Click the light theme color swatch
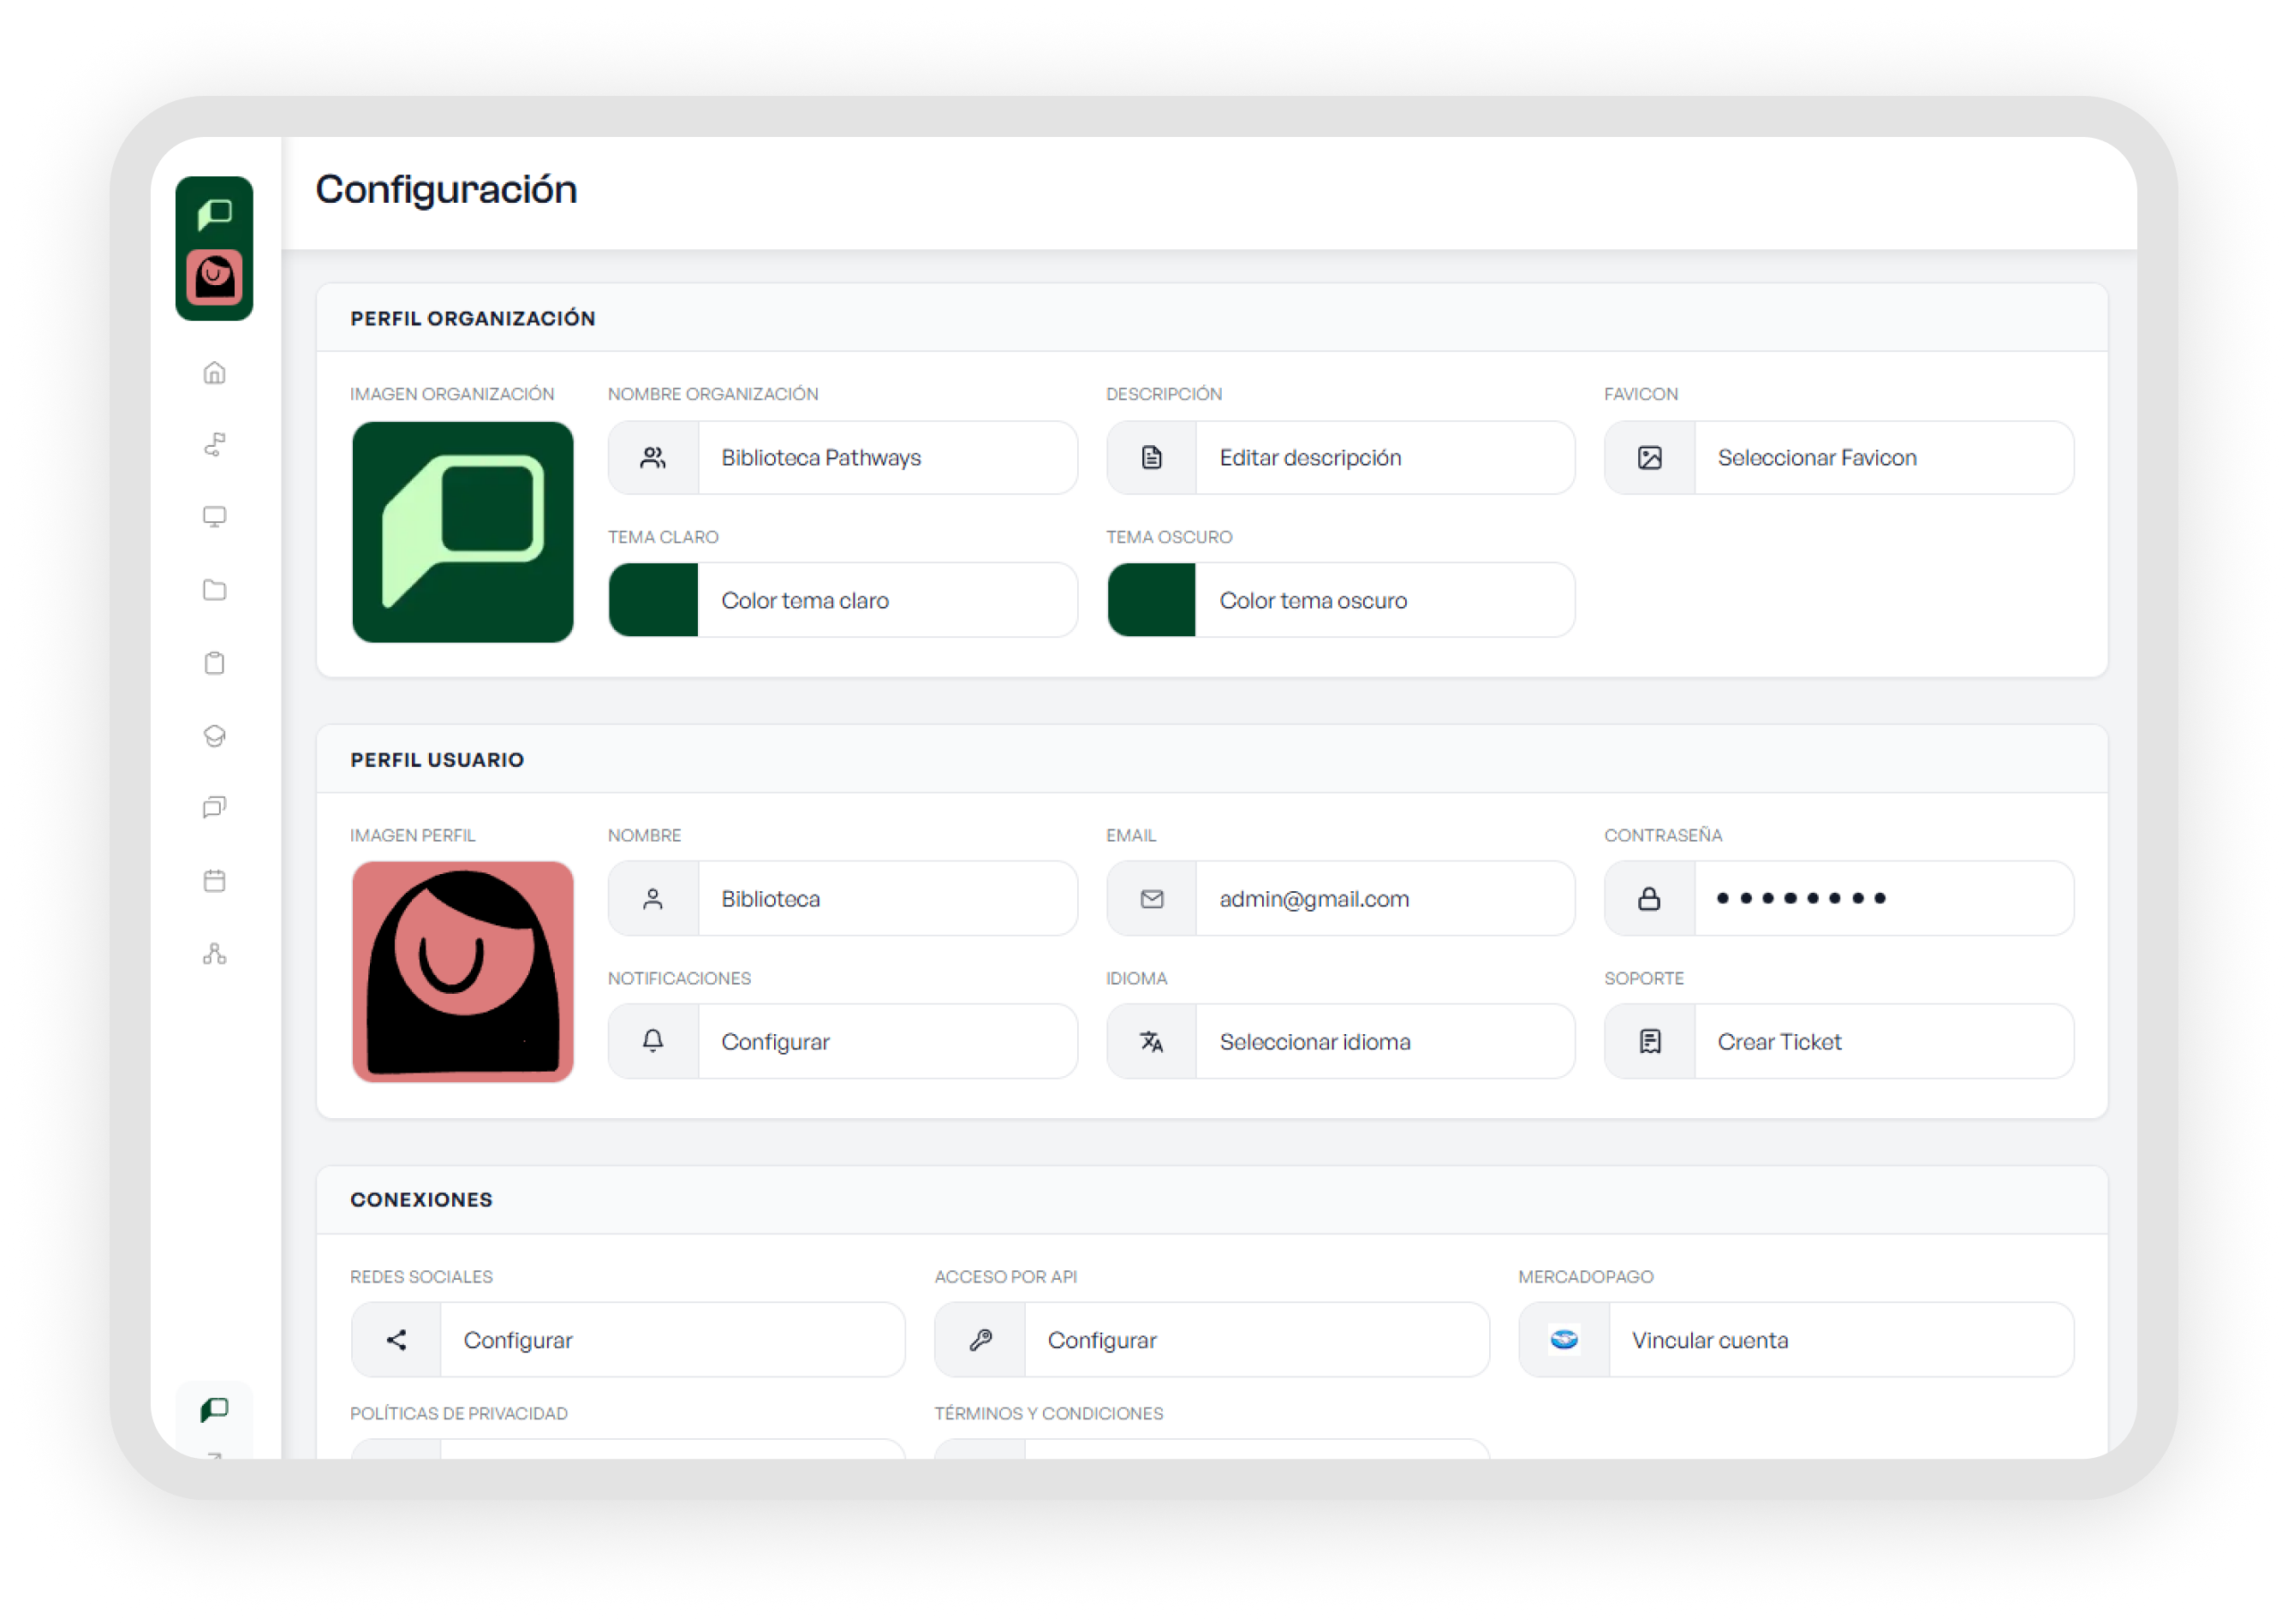The height and width of the screenshot is (1624, 2288). coord(653,600)
